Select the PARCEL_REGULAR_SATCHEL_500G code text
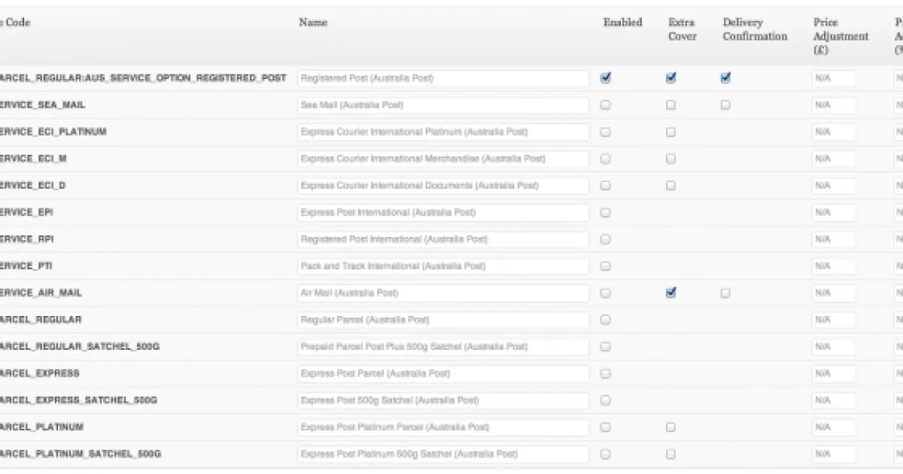The width and height of the screenshot is (903, 474). point(80,347)
